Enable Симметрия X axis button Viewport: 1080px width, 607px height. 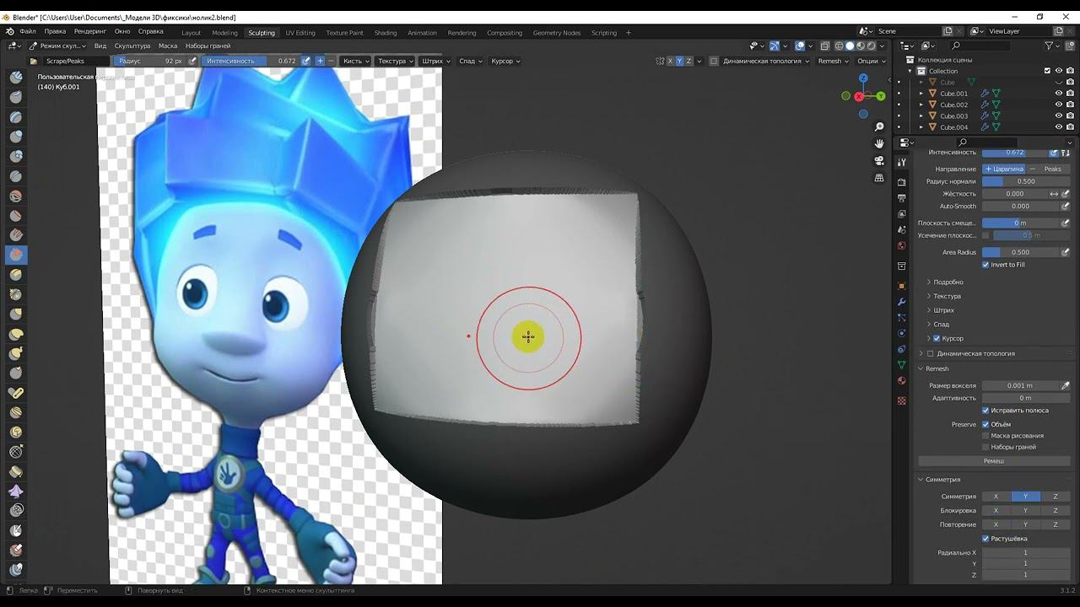(x=996, y=497)
